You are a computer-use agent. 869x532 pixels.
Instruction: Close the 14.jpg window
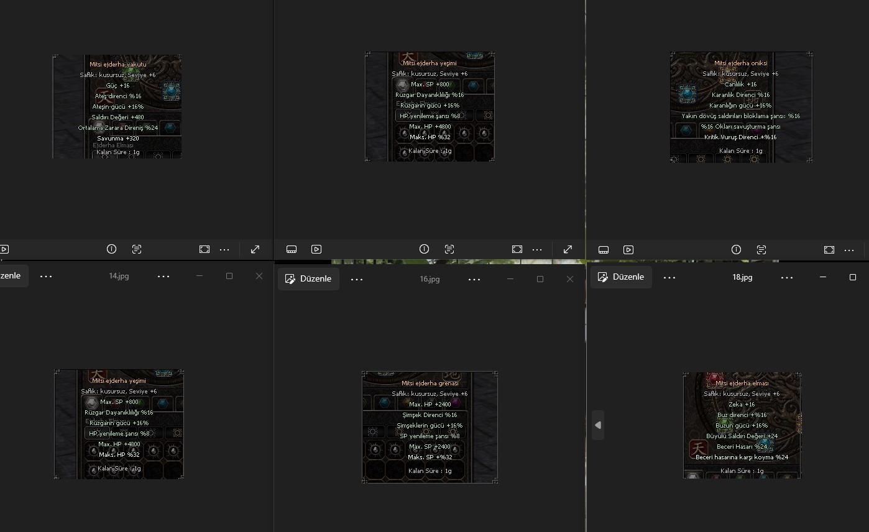[259, 276]
